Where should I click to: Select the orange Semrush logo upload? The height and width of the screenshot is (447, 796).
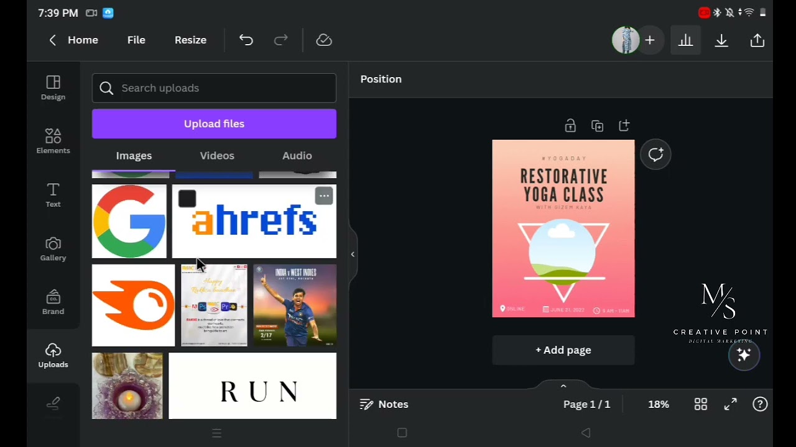[134, 305]
